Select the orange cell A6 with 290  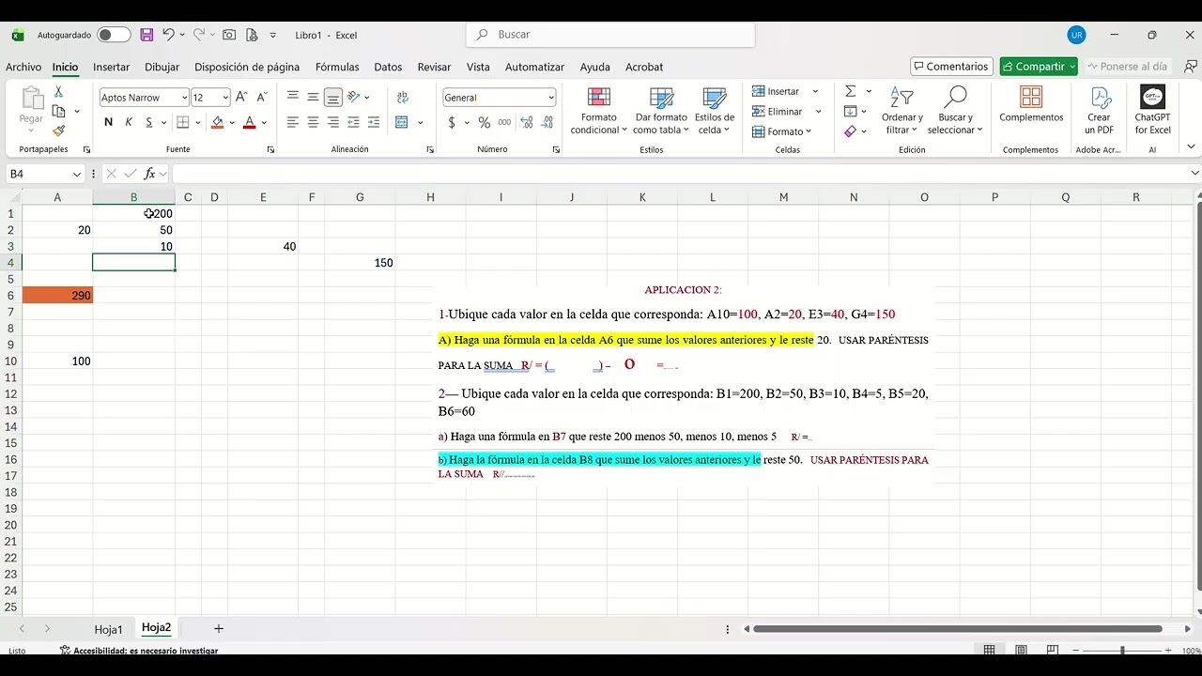57,296
